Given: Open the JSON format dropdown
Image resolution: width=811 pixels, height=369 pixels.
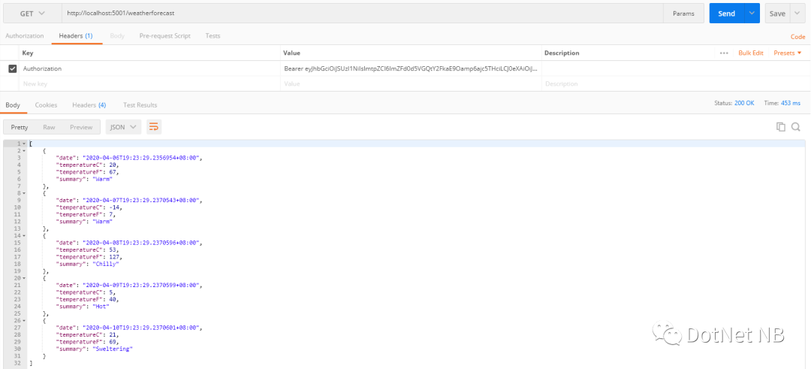Looking at the screenshot, I should point(123,127).
